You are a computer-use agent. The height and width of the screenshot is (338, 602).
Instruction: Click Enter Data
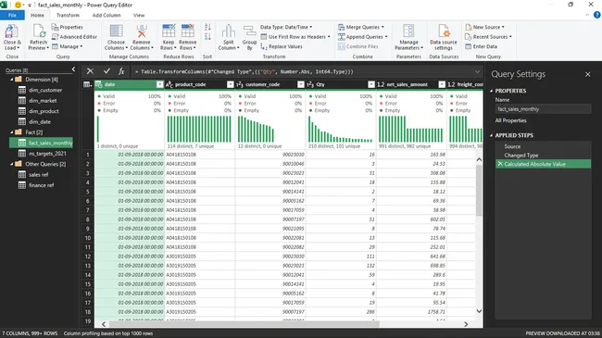(x=481, y=46)
